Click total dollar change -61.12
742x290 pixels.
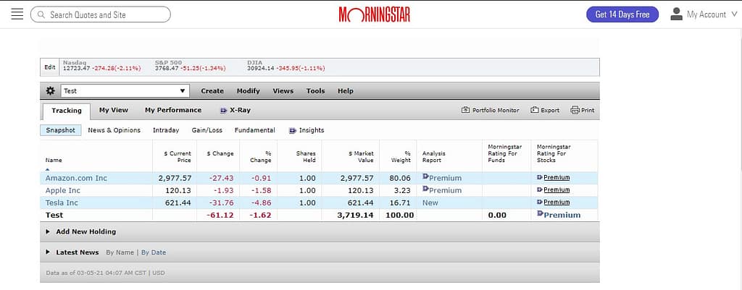tap(220, 215)
